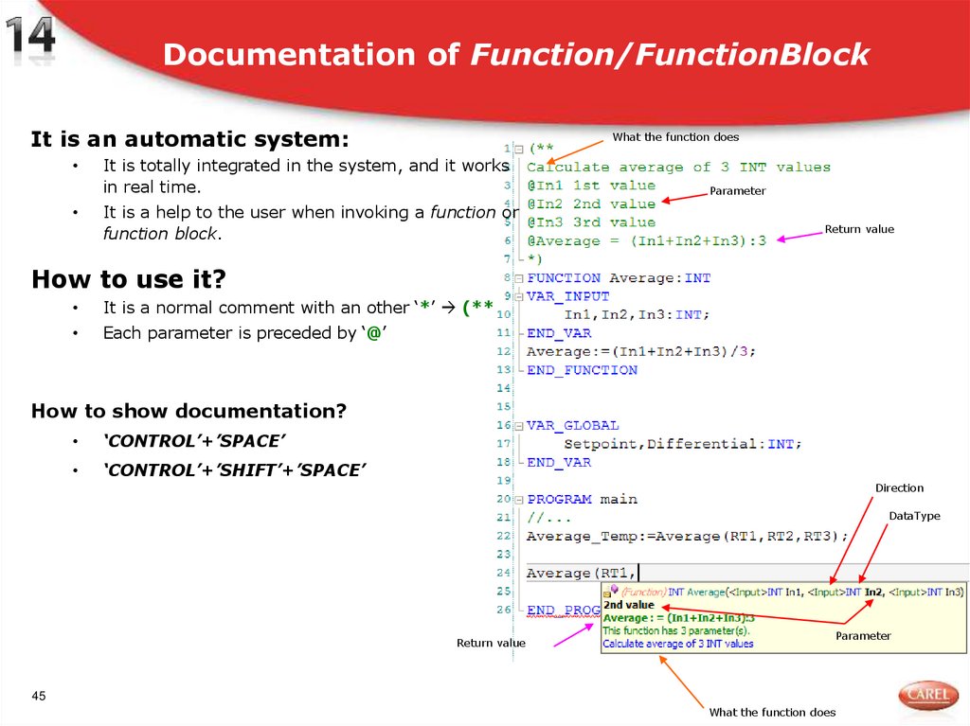
Task: Select the bold In2 parameter in the tooltip
Action: click(872, 592)
